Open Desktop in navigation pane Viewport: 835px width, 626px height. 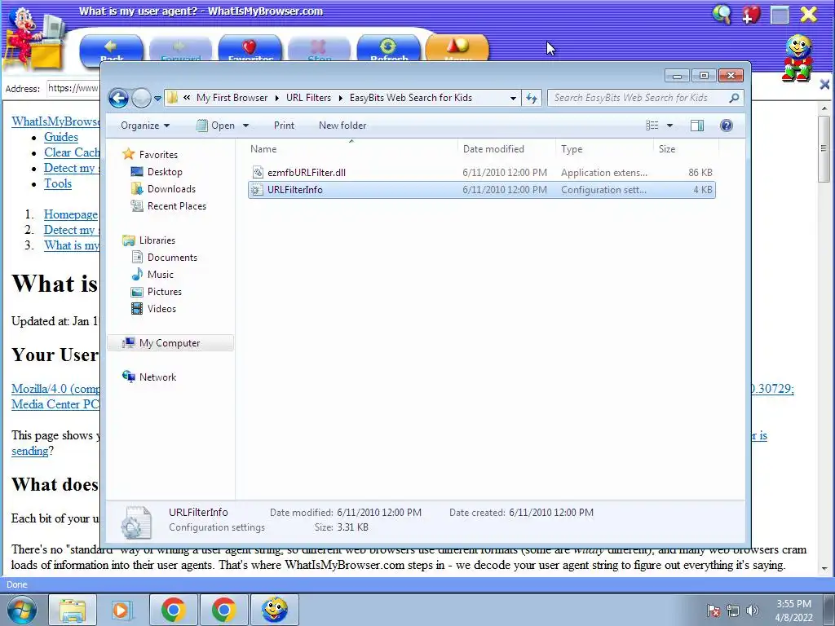pyautogui.click(x=165, y=172)
